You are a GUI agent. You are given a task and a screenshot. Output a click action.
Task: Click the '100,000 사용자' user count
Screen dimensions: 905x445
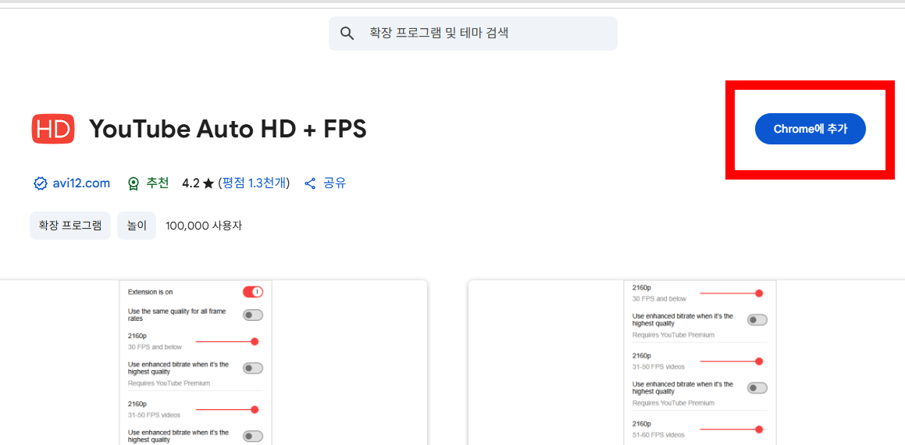click(204, 226)
